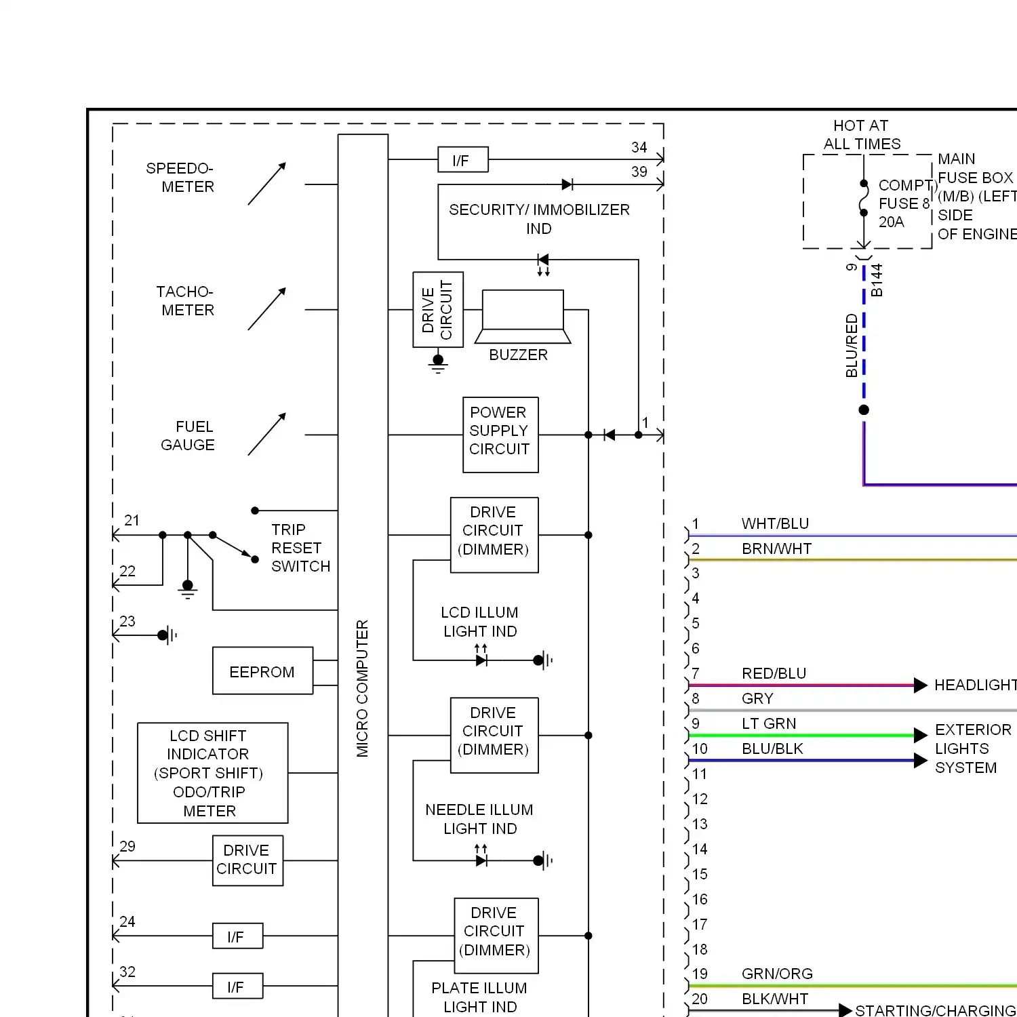Click the DRIVE CIRCUIT box at pin 29
The height and width of the screenshot is (1017, 1017).
247,860
